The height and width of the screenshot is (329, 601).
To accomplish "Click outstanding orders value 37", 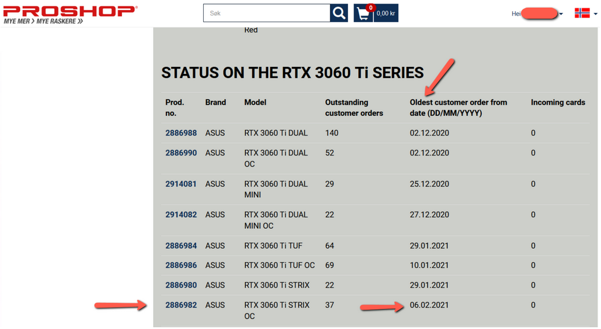I will [x=329, y=305].
